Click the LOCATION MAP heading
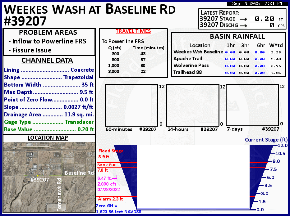Screen dimensions: 290x216 (x=48, y=138)
